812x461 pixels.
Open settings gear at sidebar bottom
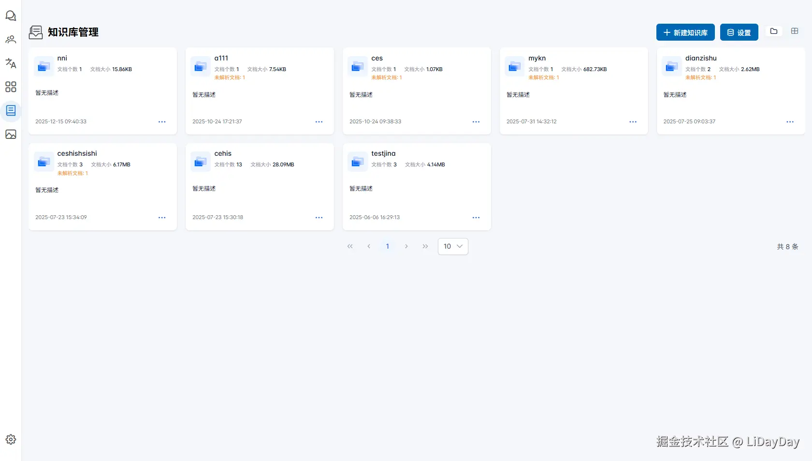coord(11,439)
